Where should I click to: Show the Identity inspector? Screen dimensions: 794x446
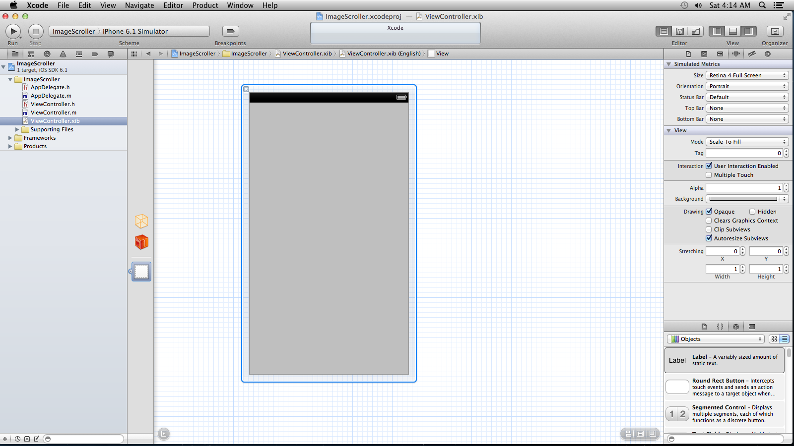(720, 54)
